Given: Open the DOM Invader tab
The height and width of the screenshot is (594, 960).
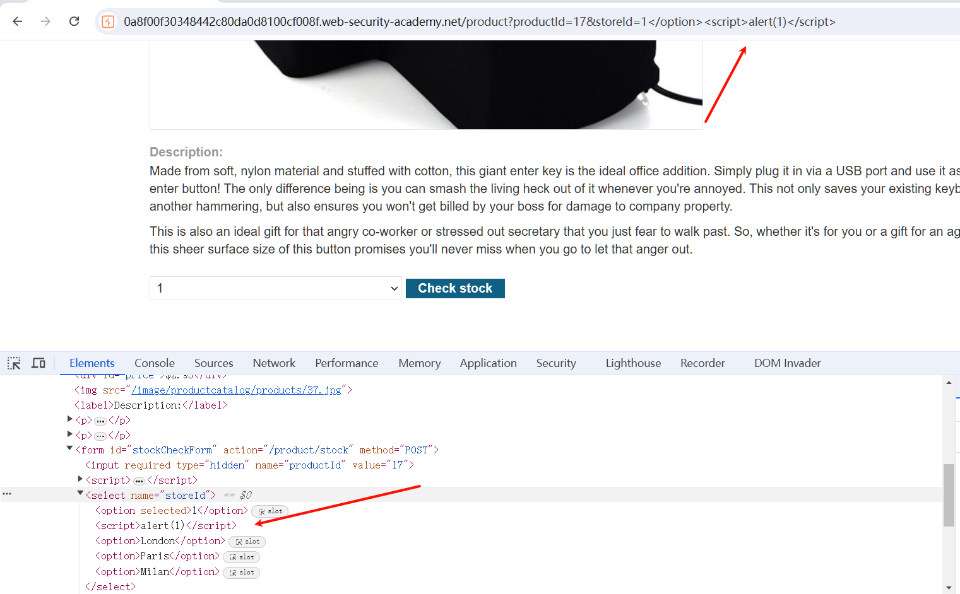Looking at the screenshot, I should 787,363.
